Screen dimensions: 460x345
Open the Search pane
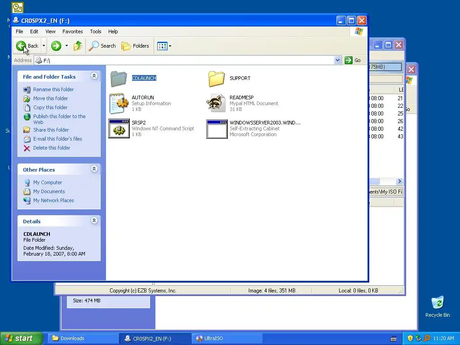pyautogui.click(x=102, y=46)
